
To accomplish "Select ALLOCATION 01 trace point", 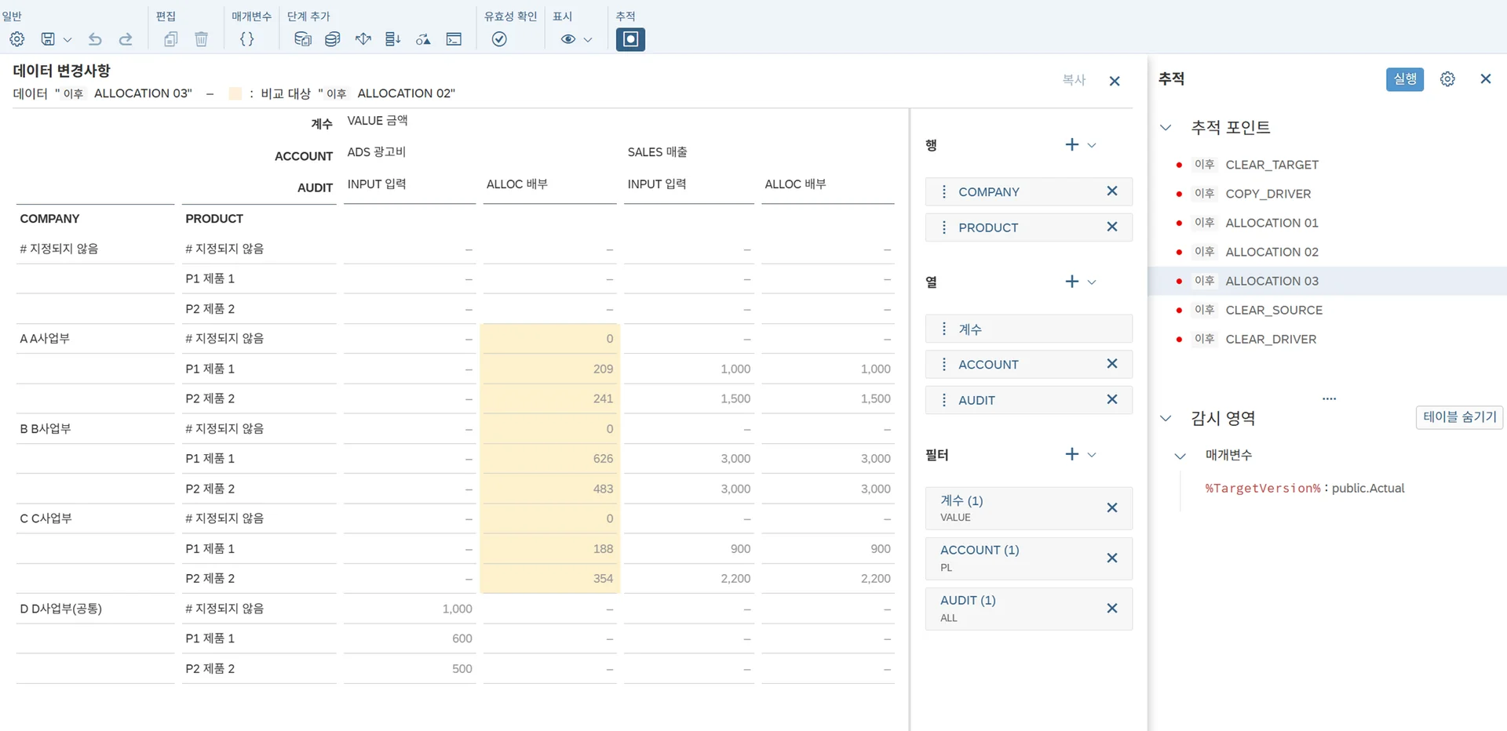I will [1272, 223].
